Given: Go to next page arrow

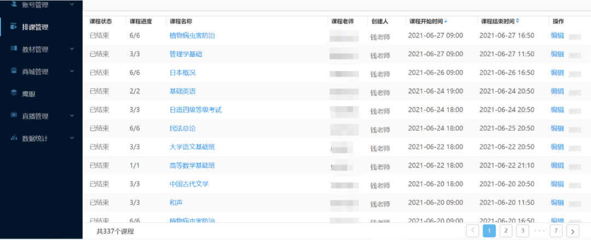Looking at the screenshot, I should pos(573,231).
